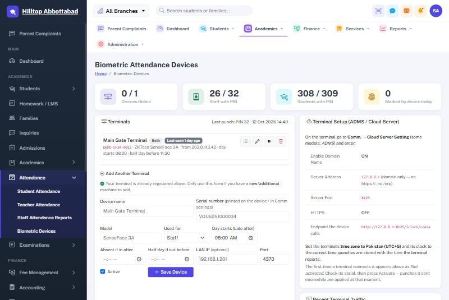This screenshot has width=449, height=300.
Task: Click the clock icon in Half day field
Action: pos(187,259)
